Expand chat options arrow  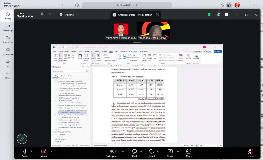click(141, 152)
